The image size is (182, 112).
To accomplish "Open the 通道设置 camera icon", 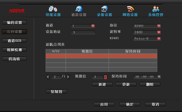I will point(79,9).
